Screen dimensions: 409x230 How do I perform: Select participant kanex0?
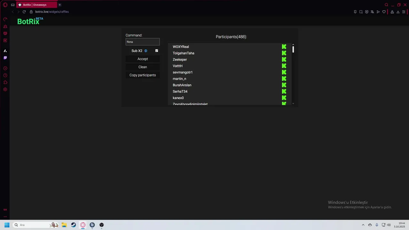pyautogui.click(x=178, y=98)
